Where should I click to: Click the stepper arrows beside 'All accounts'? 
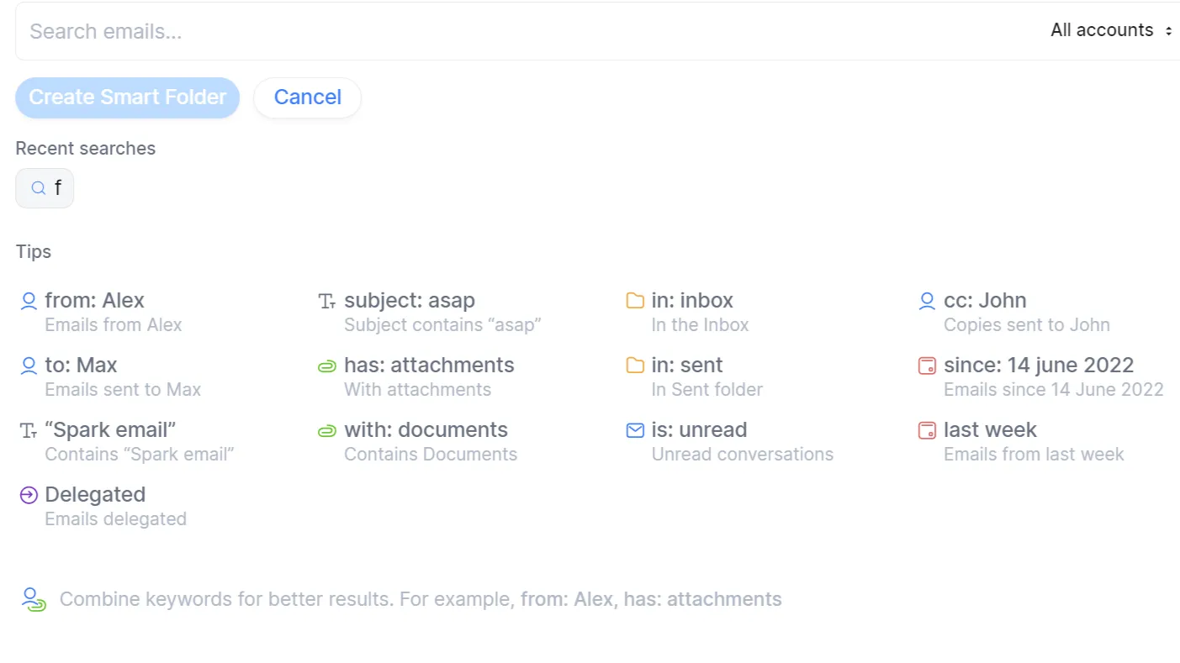click(1170, 30)
